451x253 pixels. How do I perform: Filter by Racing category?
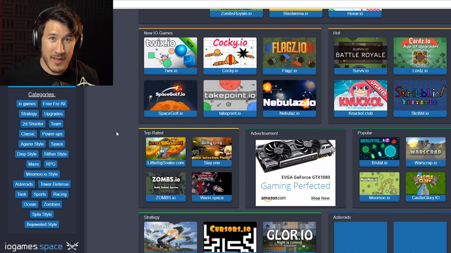60,194
